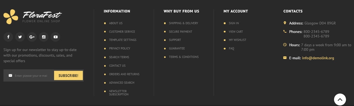Select the Secure Payment link
The height and width of the screenshot is (106, 354).
pyautogui.click(x=180, y=32)
